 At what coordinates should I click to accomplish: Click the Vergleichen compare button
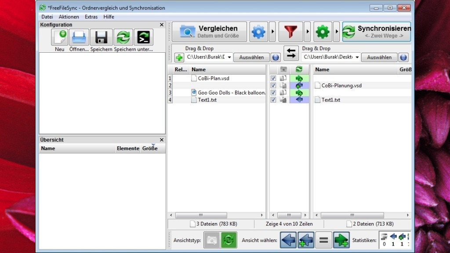(x=209, y=32)
